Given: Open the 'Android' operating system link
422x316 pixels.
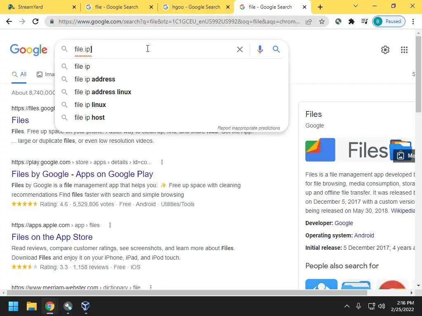Looking at the screenshot, I should click(x=364, y=235).
